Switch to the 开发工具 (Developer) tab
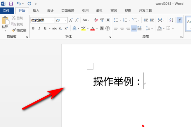This screenshot has width=191, height=127. [x=145, y=10]
